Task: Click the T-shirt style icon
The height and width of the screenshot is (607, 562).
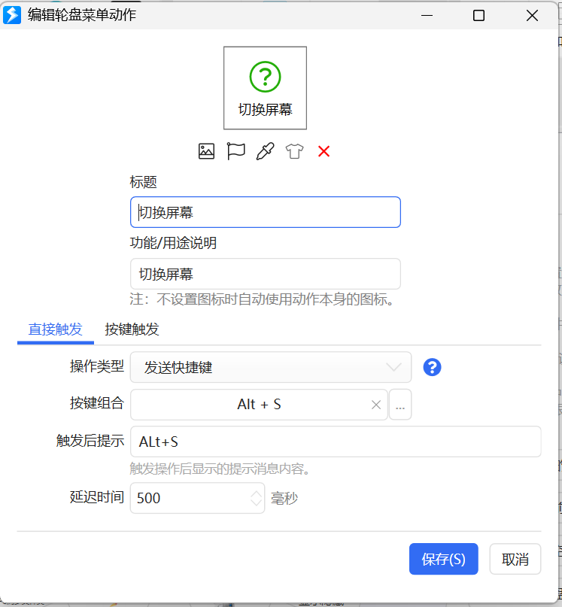Action: 294,151
